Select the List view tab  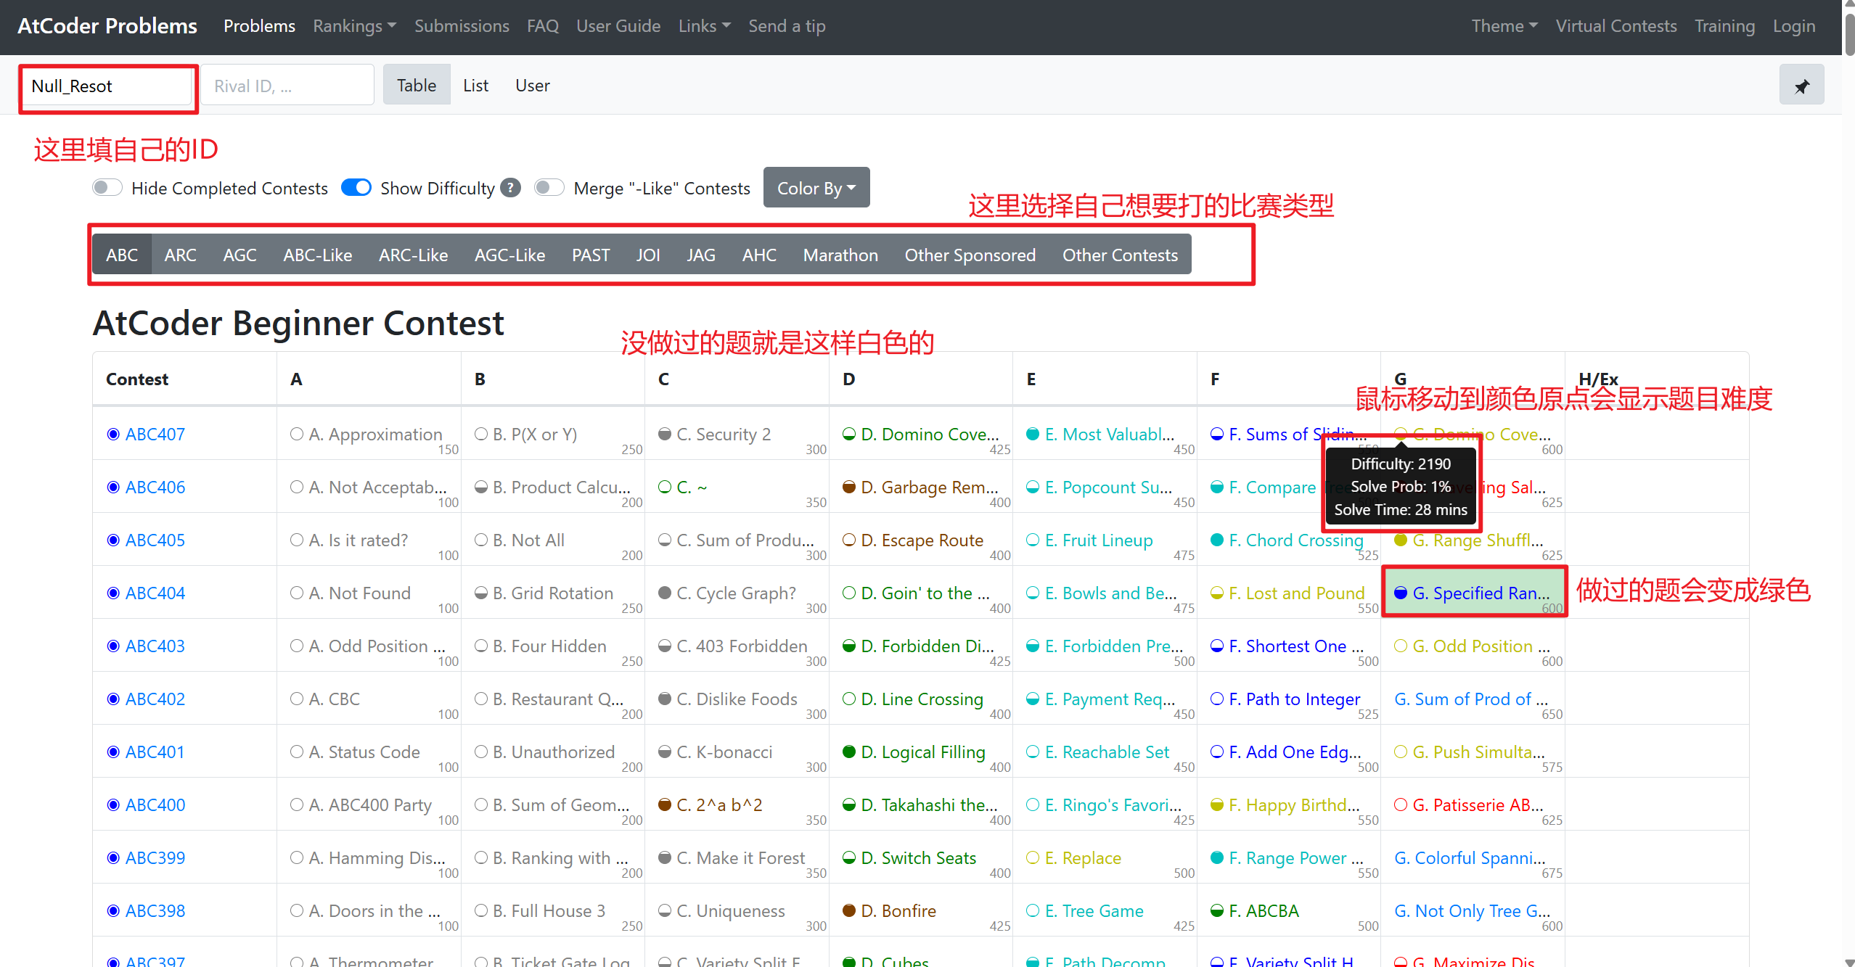[x=475, y=86]
